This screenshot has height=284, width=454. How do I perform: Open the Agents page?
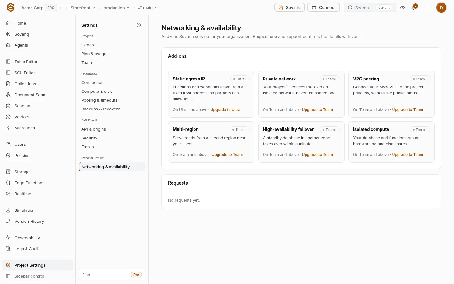tap(38, 45)
